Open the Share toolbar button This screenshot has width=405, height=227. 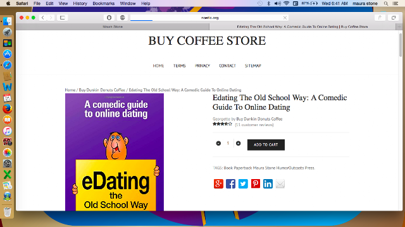380,18
